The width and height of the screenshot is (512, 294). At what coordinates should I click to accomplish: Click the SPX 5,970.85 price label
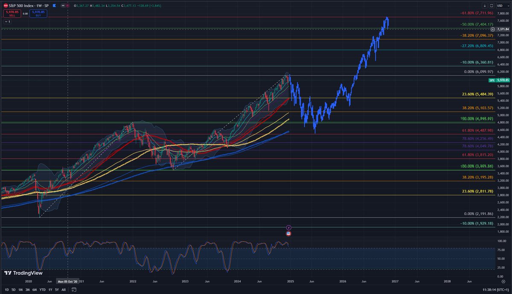pyautogui.click(x=499, y=80)
